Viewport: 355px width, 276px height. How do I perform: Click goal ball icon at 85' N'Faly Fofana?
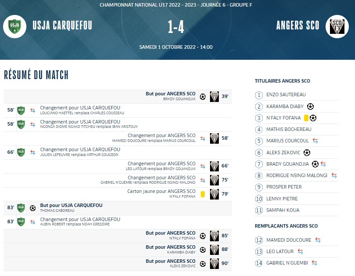(x=203, y=236)
